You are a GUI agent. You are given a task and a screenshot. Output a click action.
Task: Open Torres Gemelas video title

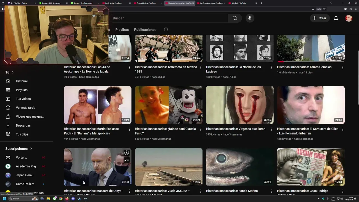coord(304,67)
